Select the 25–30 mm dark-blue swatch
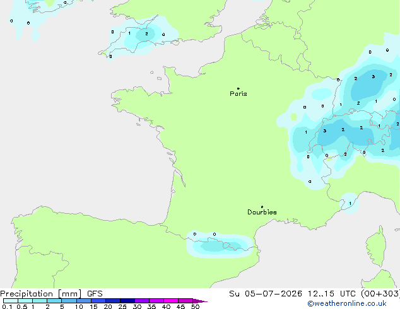The image size is (400, 309). tap(127, 301)
